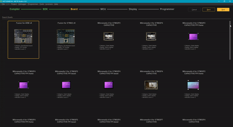
Task: Choose Mikromedia 4 for STM32F4 CAPACITIVE thumbnail
Action: (x=151, y=85)
